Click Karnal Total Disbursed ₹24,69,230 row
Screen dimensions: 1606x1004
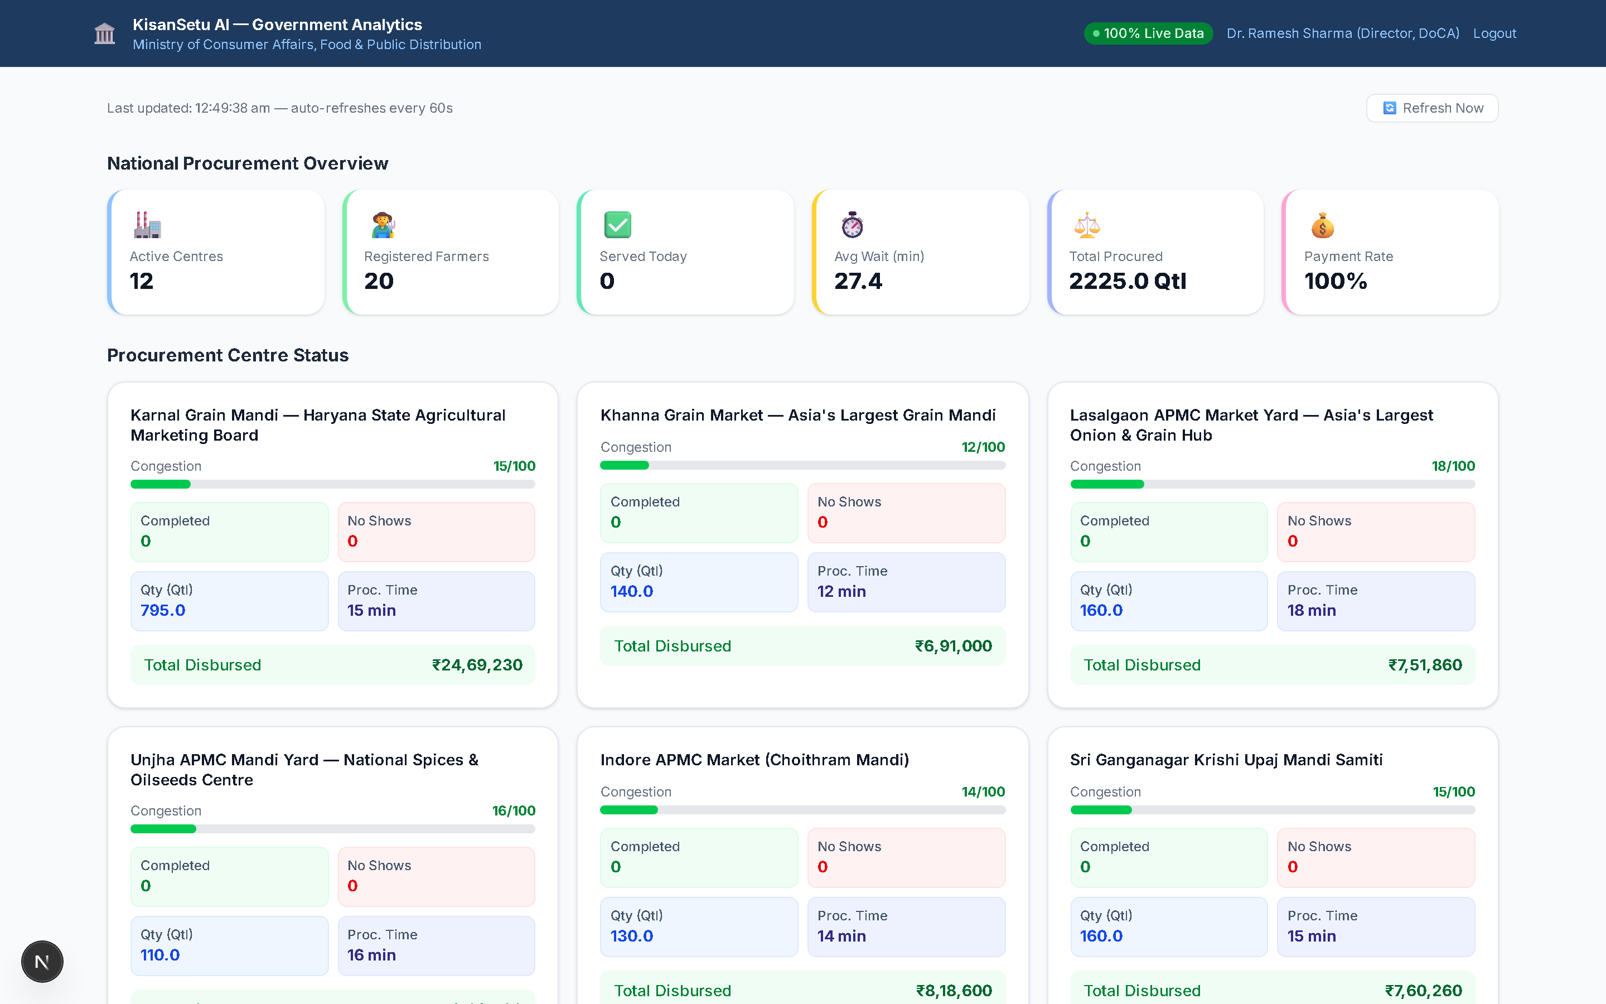point(332,665)
